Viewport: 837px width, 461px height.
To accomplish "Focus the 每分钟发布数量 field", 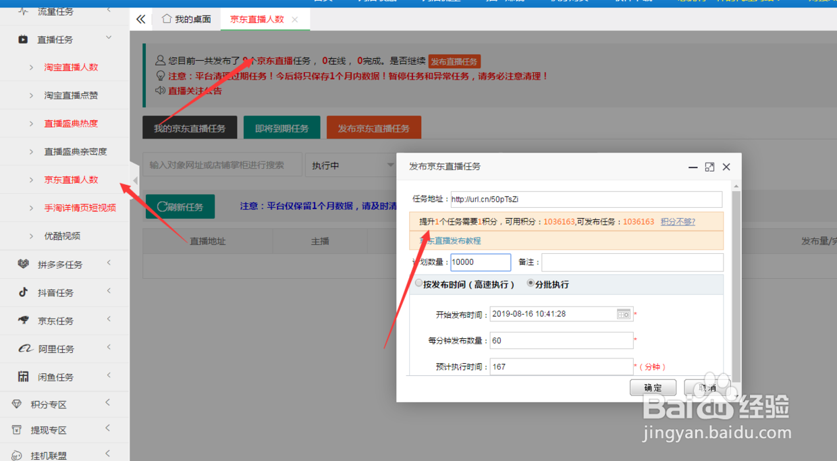I will point(562,341).
